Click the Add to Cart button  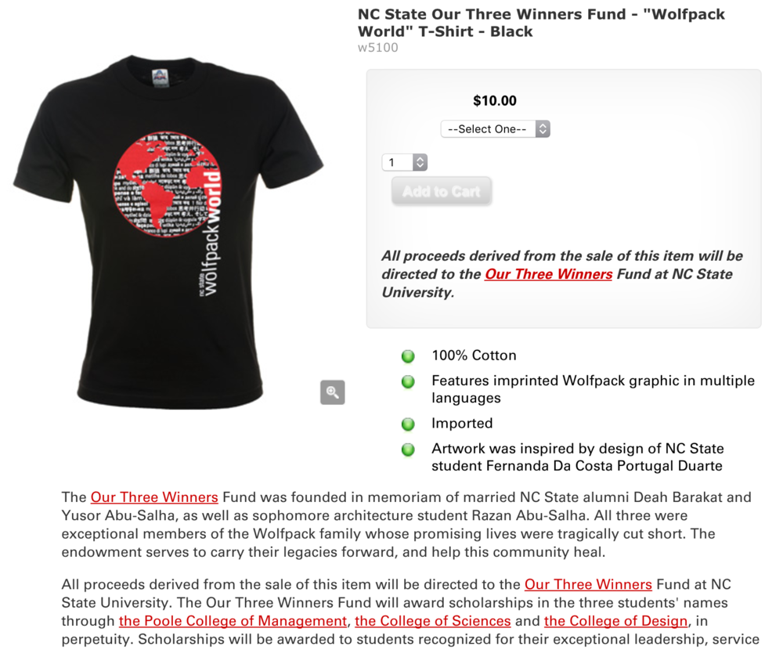tap(442, 191)
